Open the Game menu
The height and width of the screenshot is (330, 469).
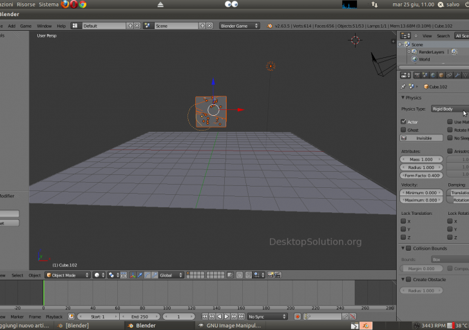[26, 26]
